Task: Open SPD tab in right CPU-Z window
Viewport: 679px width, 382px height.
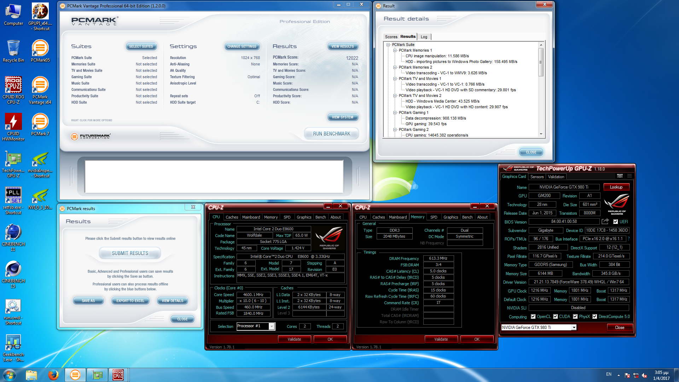Action: click(x=434, y=217)
